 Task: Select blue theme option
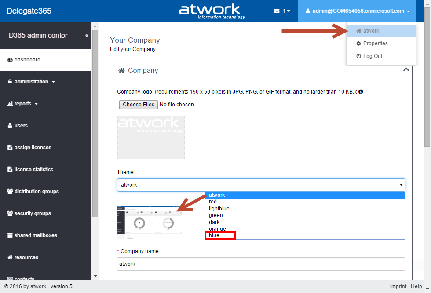305,235
